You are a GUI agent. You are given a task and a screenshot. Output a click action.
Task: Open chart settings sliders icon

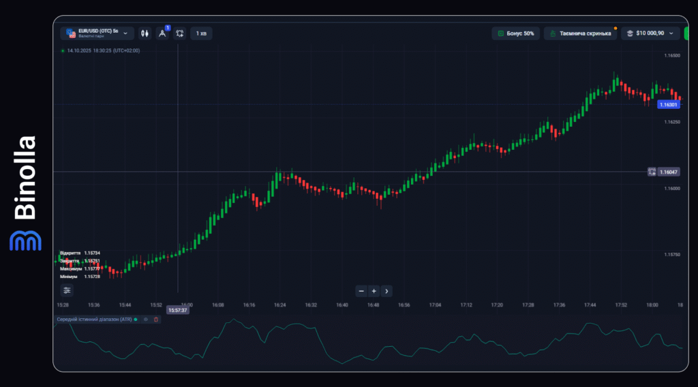(x=67, y=290)
